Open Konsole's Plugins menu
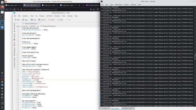Image resolution: width=196 pixels, height=110 pixels. tap(126, 5)
